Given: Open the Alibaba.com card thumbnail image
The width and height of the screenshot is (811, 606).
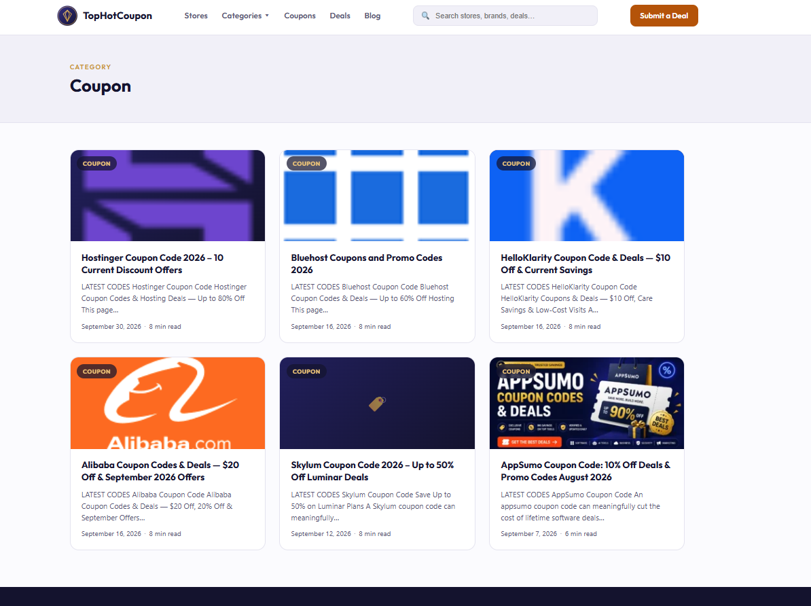Looking at the screenshot, I should click(168, 403).
